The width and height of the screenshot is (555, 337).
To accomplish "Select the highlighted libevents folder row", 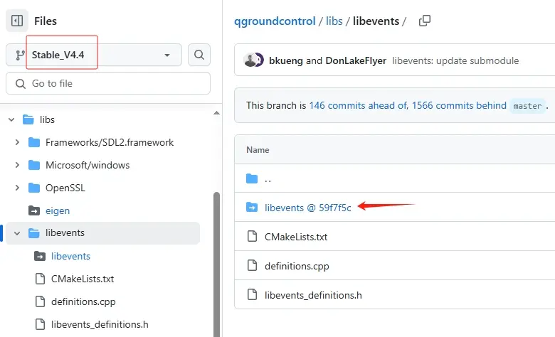I will point(102,233).
